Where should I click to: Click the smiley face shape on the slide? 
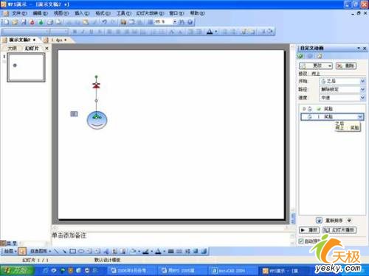(x=97, y=120)
